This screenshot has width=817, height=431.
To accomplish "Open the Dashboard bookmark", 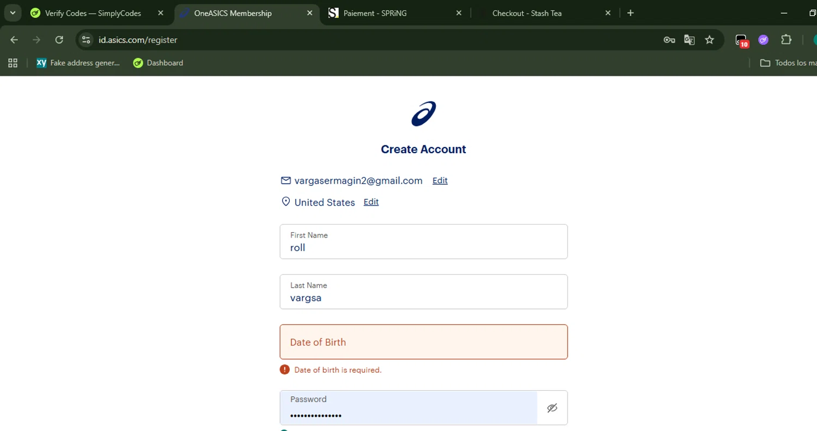I will tap(158, 63).
